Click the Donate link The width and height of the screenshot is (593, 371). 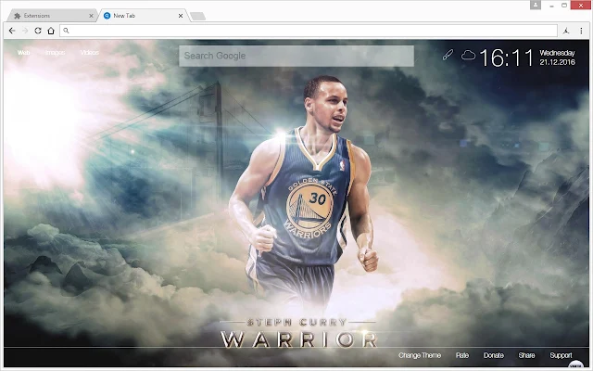[x=494, y=355]
